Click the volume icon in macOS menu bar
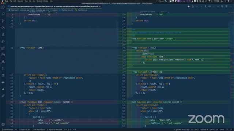Viewport: 234px width, 131px height. click(212, 1)
